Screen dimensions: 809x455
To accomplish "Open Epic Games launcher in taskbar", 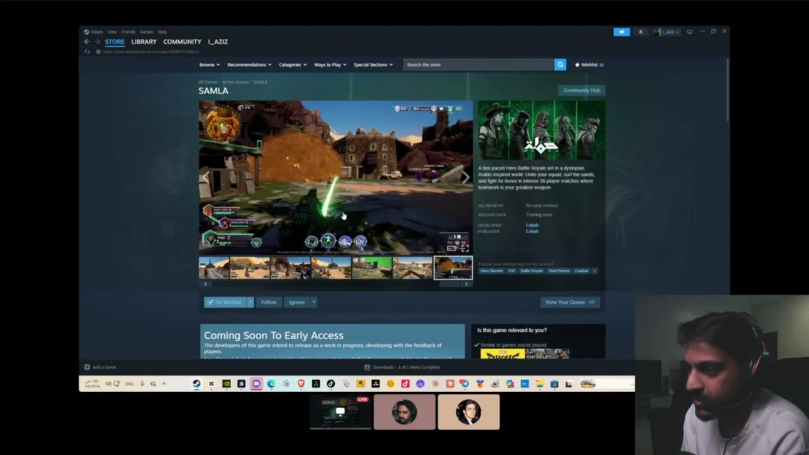I will [x=241, y=384].
